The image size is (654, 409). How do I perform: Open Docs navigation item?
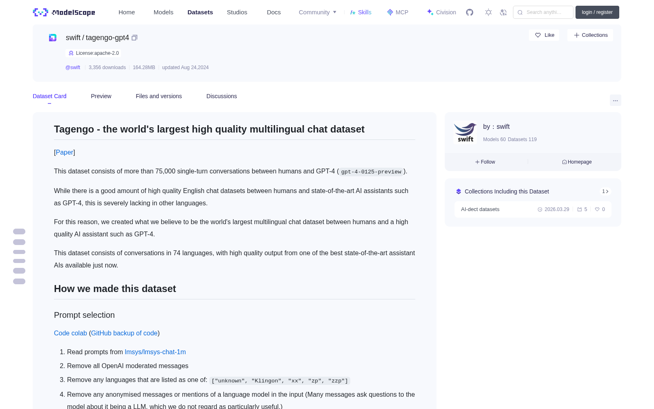point(274,12)
